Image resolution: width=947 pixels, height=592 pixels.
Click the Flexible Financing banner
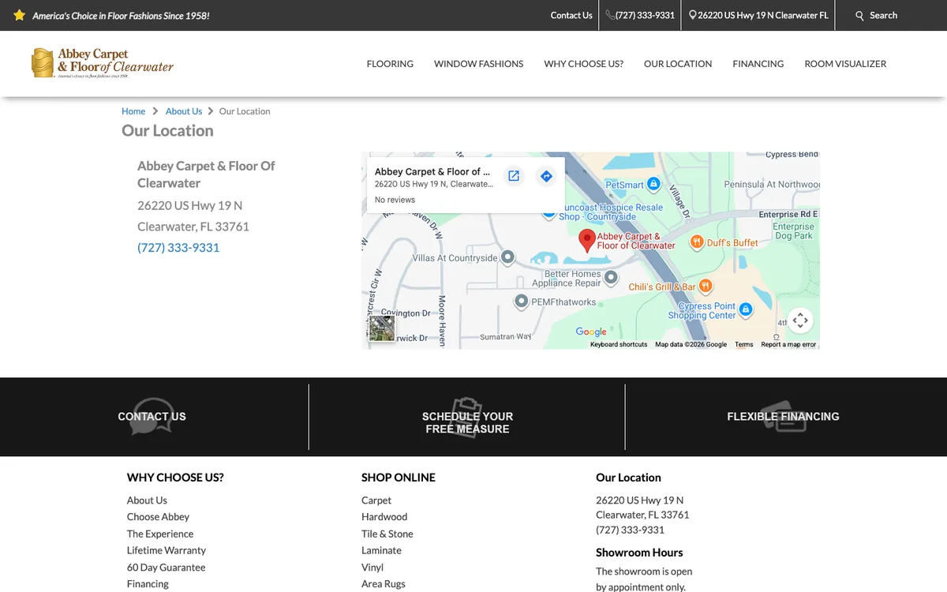(x=783, y=417)
